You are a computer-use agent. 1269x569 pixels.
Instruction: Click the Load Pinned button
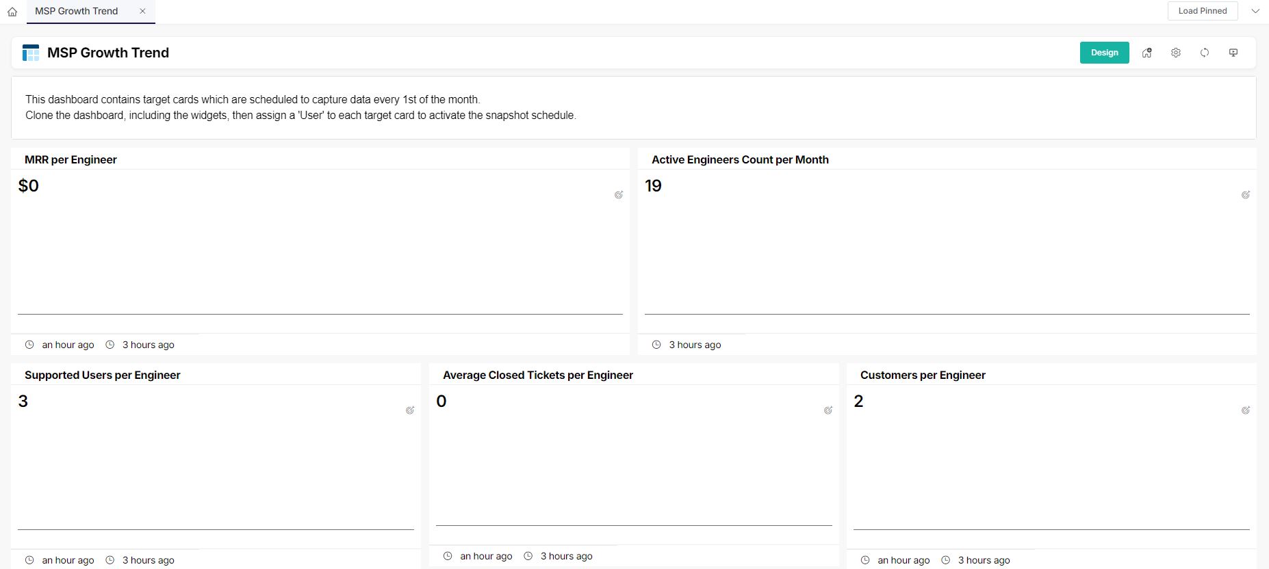coord(1203,11)
